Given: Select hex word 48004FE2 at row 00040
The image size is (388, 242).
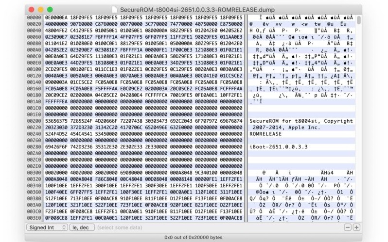Looking at the screenshot, I should click(x=56, y=31).
